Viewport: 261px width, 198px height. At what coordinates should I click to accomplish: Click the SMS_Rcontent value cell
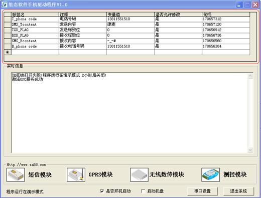click(130, 41)
